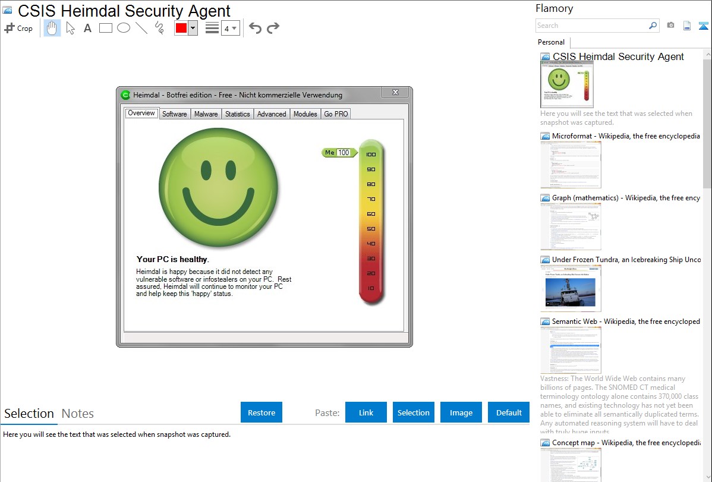Click the health thermometer gauge
This screenshot has height=482, width=712.
(371, 222)
